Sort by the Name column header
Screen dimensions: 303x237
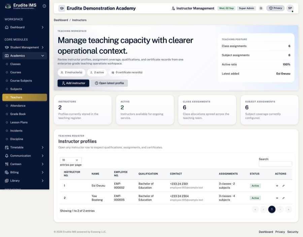95,174
